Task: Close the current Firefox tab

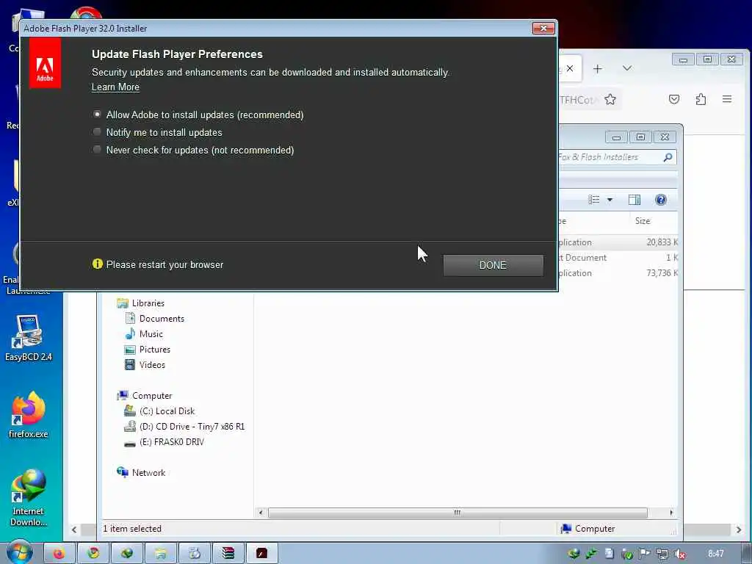Action: point(570,68)
